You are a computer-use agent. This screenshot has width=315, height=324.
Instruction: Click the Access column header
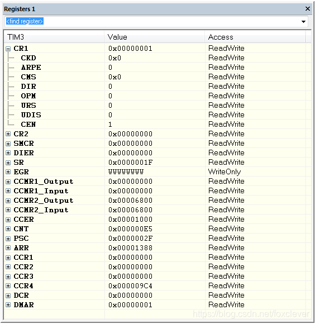255,37
